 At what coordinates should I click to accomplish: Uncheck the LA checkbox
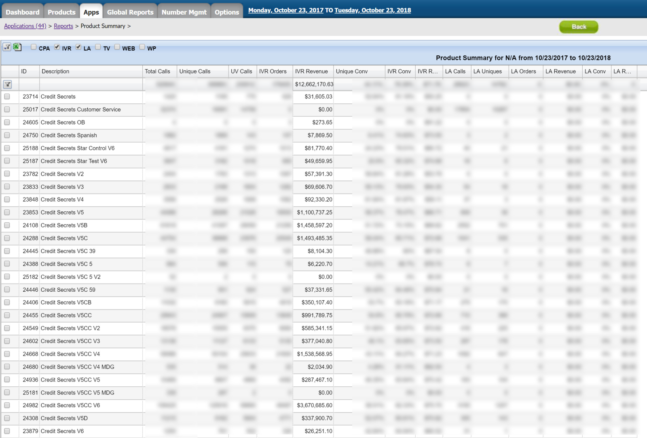click(78, 47)
